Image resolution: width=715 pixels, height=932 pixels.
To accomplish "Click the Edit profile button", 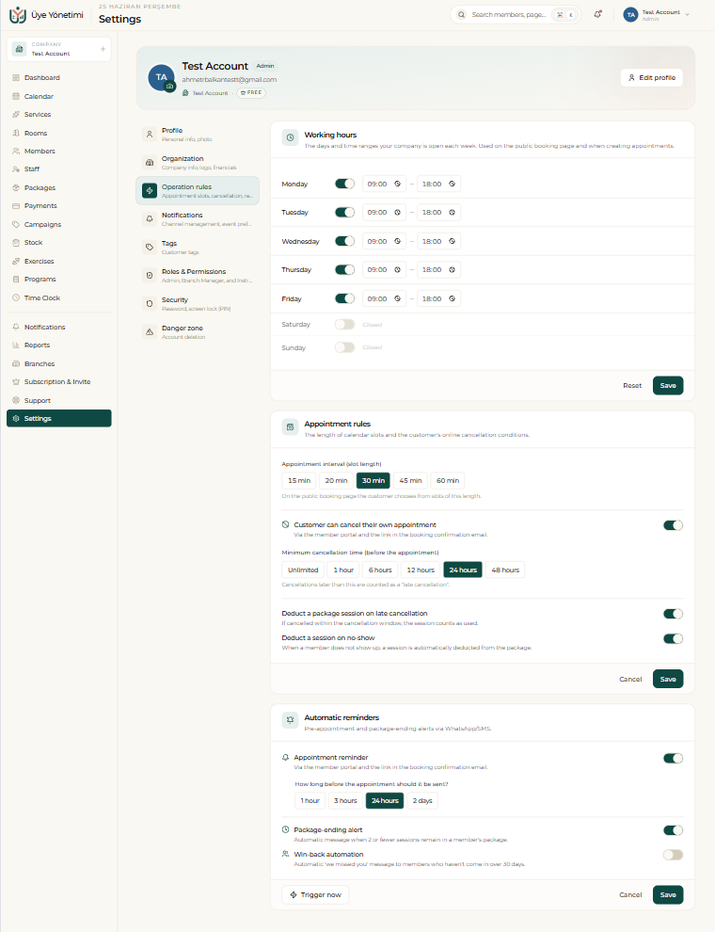I will coord(651,78).
